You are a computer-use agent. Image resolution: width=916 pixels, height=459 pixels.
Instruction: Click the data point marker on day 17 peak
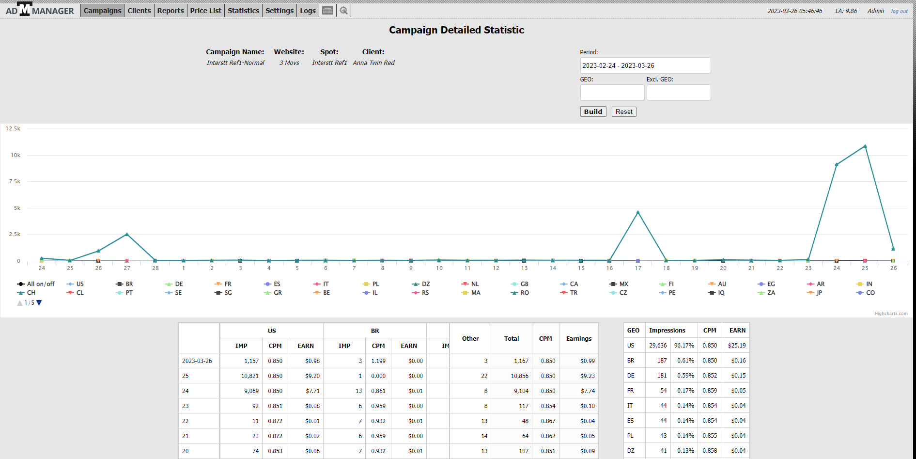click(638, 212)
